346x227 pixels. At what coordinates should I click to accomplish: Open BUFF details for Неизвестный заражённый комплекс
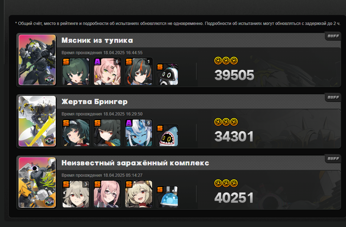[333, 159]
